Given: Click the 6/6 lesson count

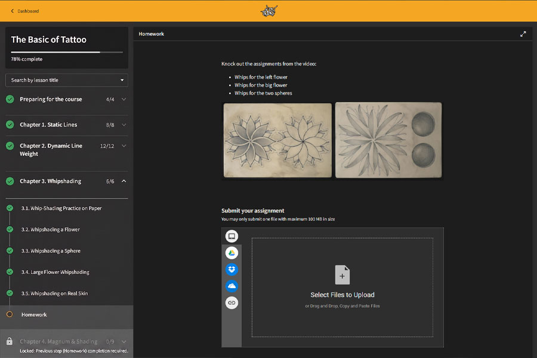Looking at the screenshot, I should (x=110, y=181).
